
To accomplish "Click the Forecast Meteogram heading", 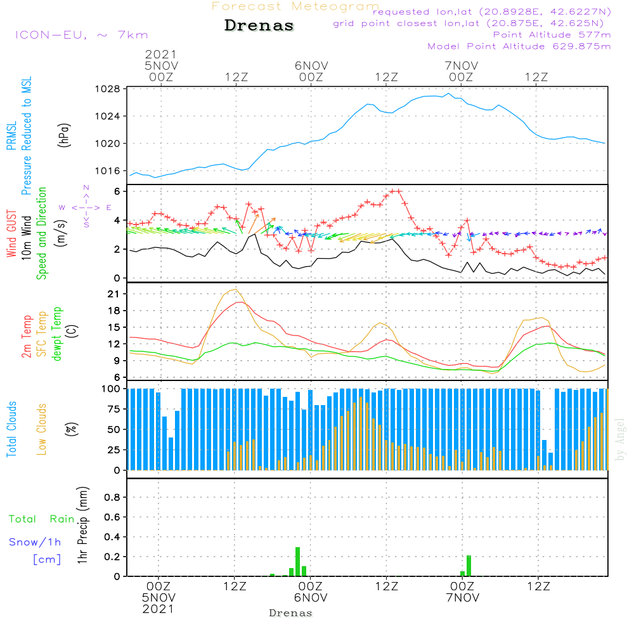I will point(295,6).
